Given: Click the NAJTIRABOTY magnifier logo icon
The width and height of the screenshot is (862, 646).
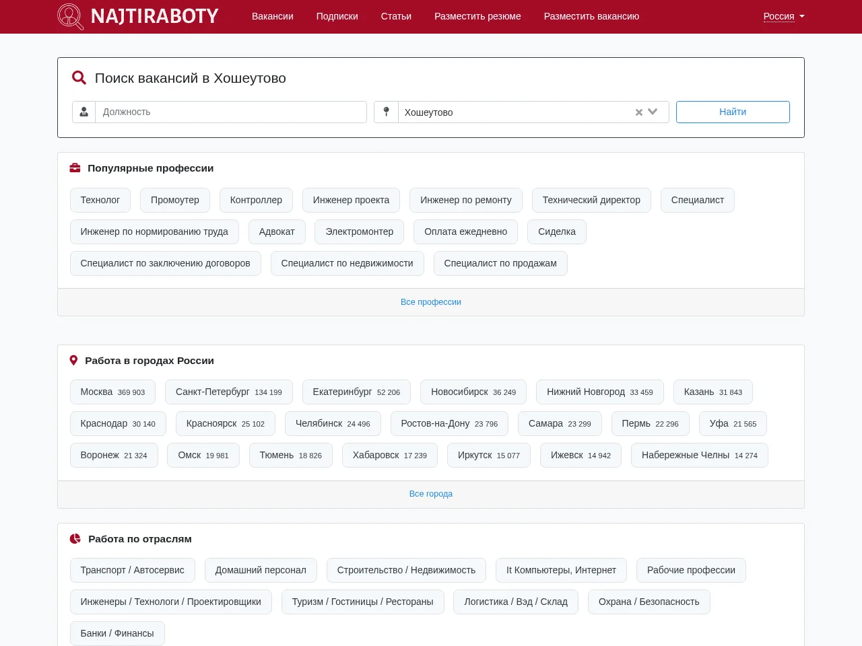Looking at the screenshot, I should pos(71,17).
